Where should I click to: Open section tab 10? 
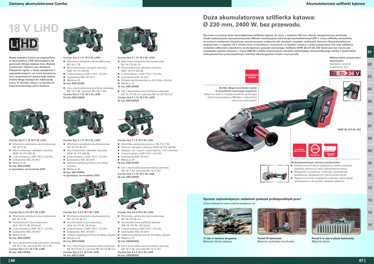coord(370,163)
